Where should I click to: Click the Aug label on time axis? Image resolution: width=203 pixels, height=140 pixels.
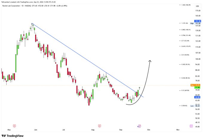point(93,130)
